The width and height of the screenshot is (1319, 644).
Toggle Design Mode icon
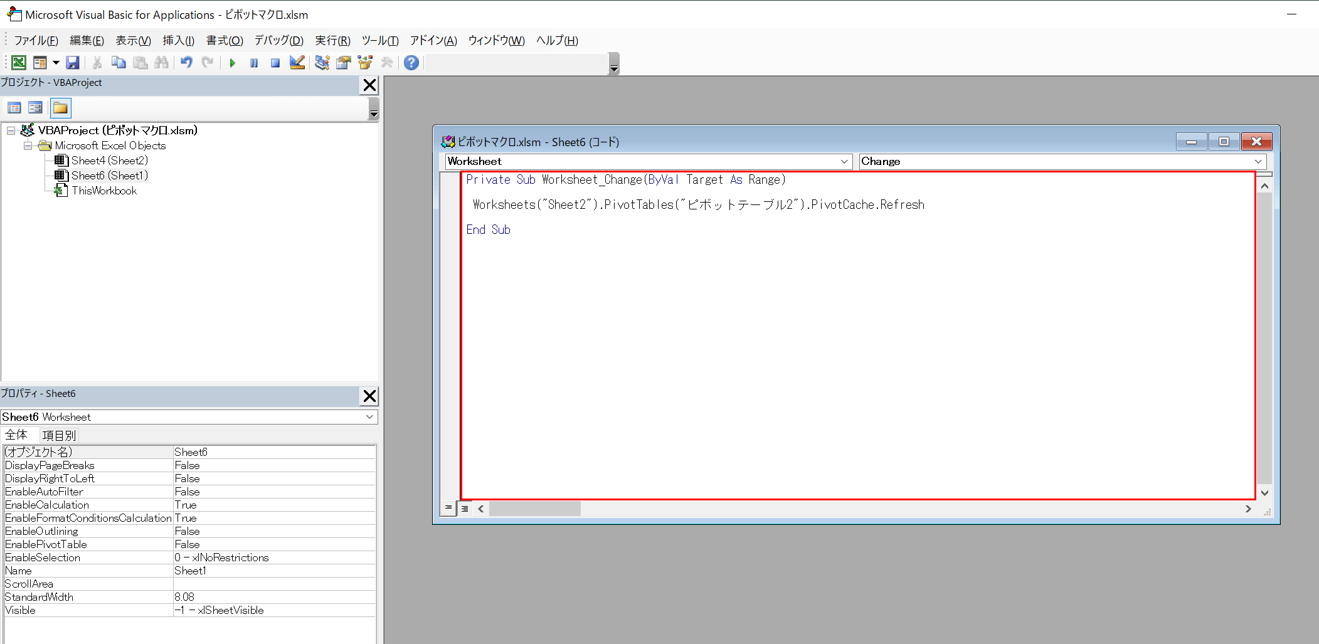click(297, 63)
